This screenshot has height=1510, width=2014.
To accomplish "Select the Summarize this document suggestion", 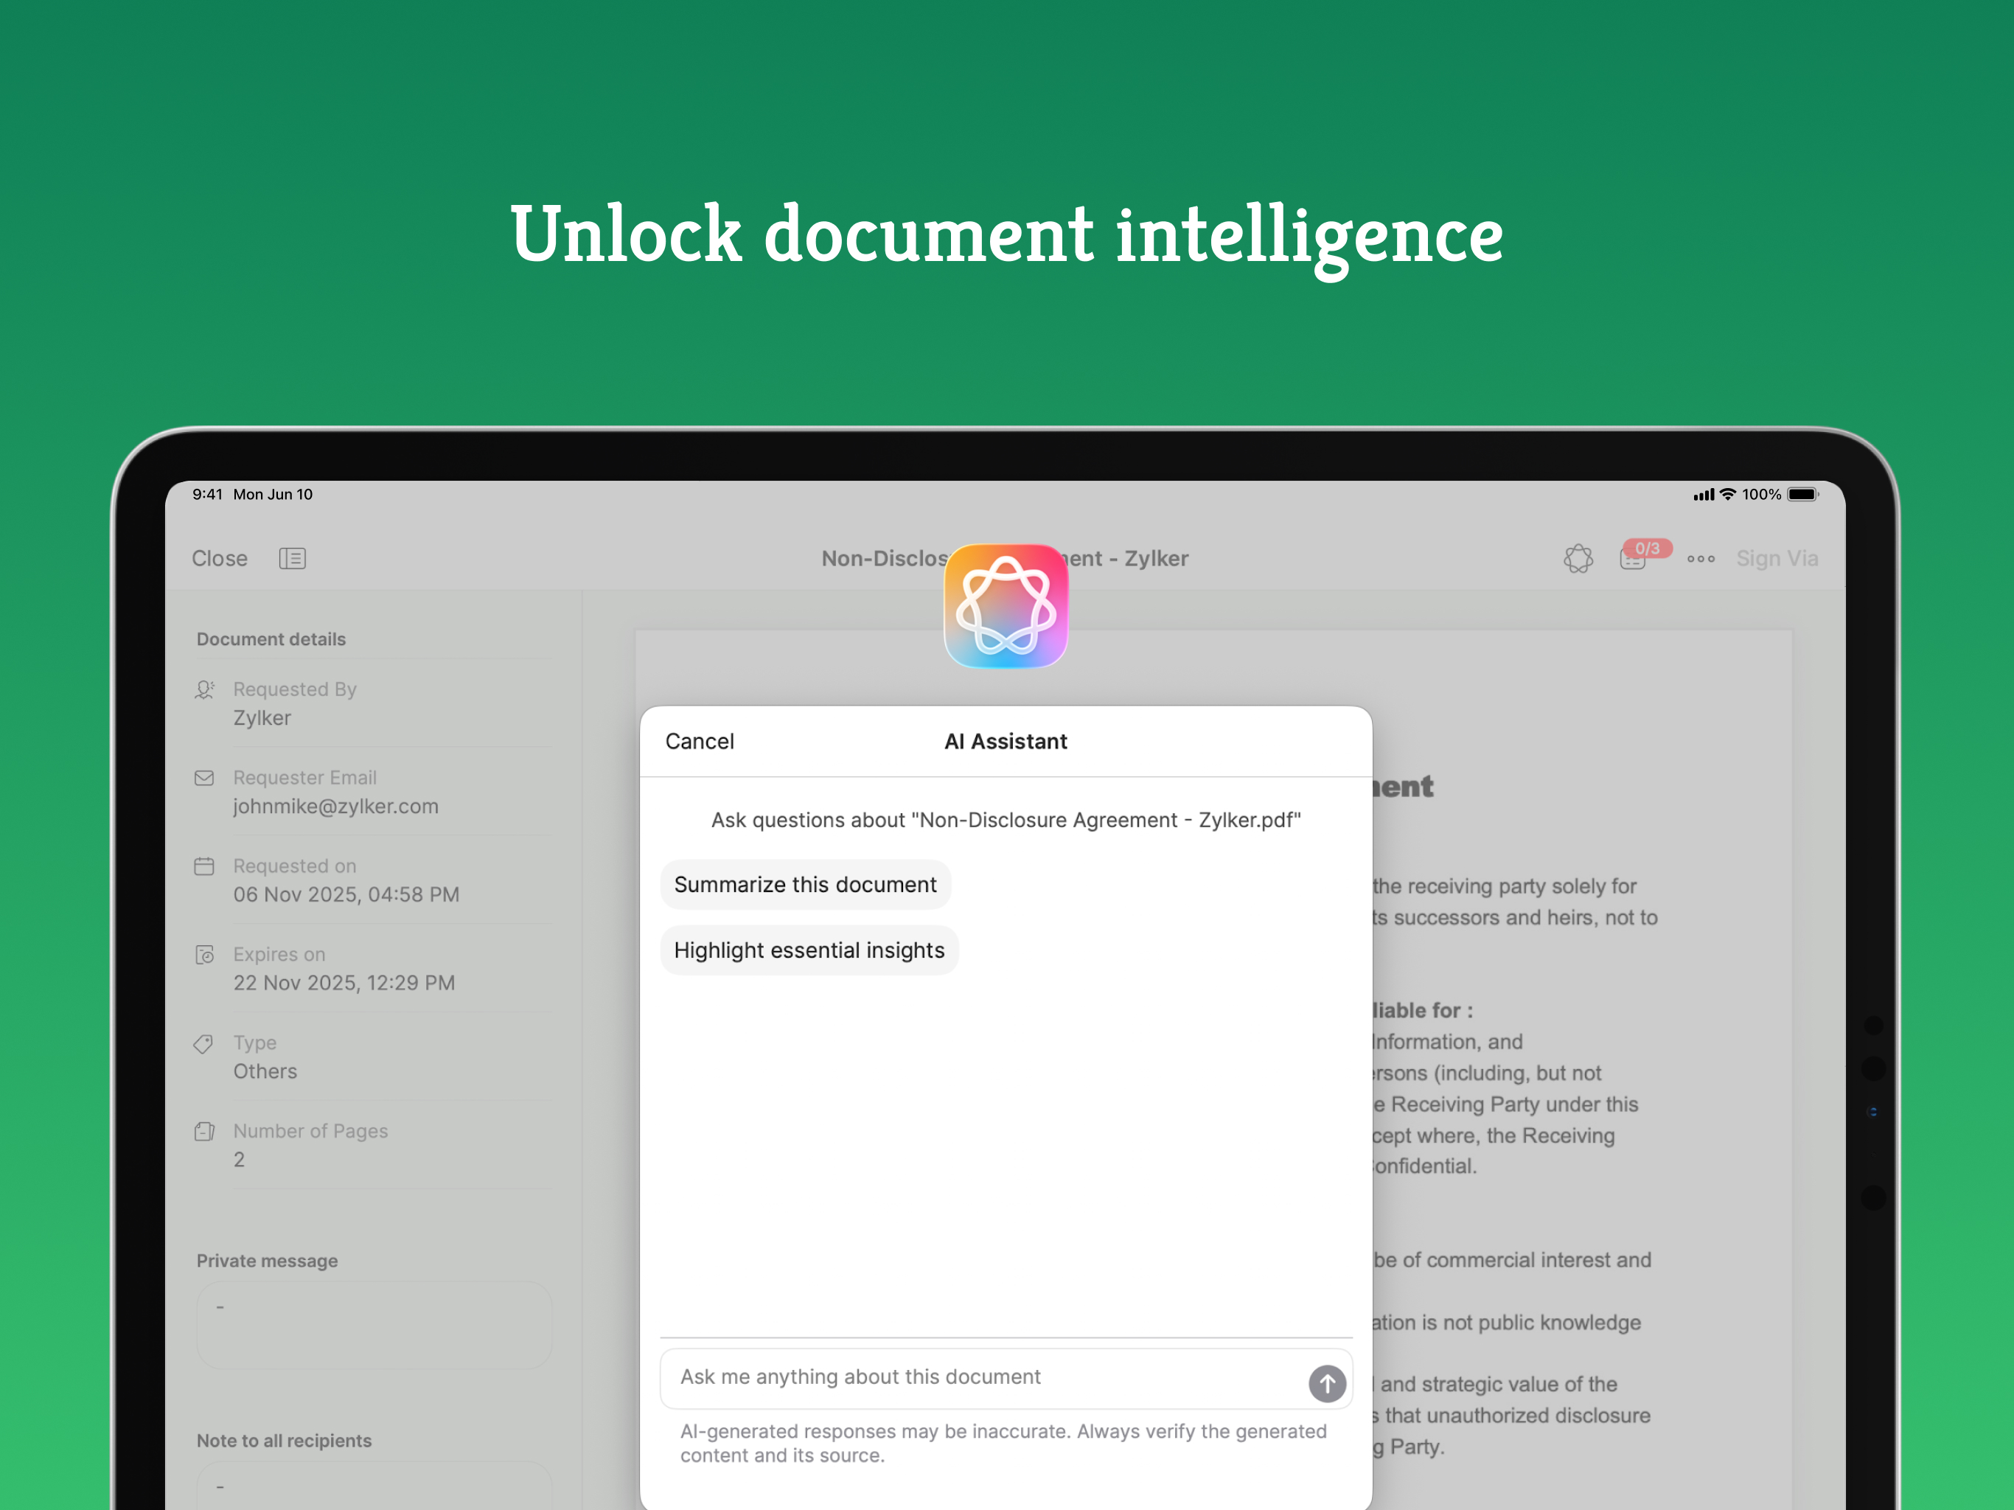I will point(805,883).
